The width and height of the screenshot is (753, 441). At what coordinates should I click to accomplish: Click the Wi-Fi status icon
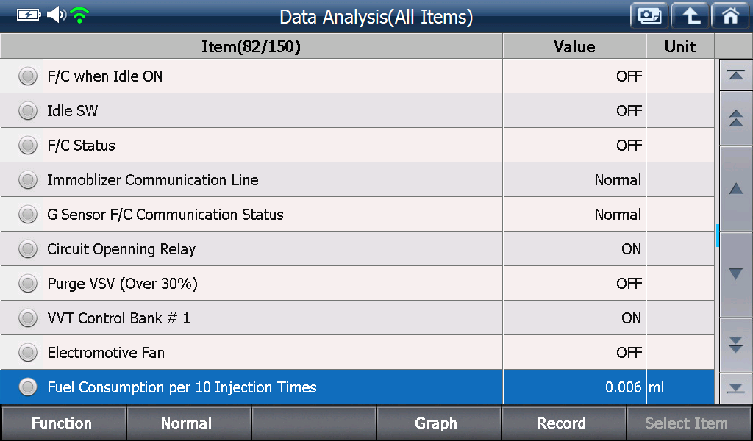coord(79,15)
